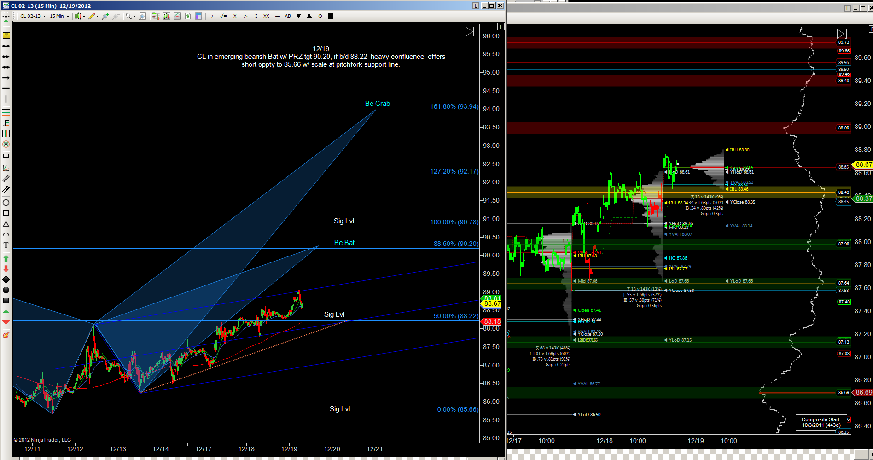Click the square root toolbar button
This screenshot has height=460, width=873.
coord(223,16)
